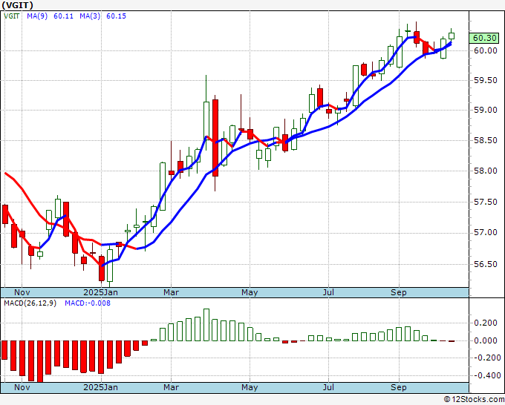Click the Sep label on the price chart axis
The image size is (505, 405).
pos(399,292)
